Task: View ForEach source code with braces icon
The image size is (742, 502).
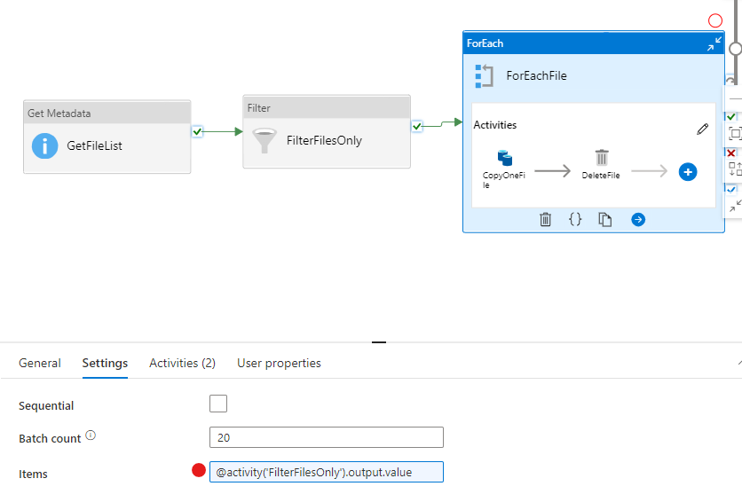Action: [x=575, y=219]
